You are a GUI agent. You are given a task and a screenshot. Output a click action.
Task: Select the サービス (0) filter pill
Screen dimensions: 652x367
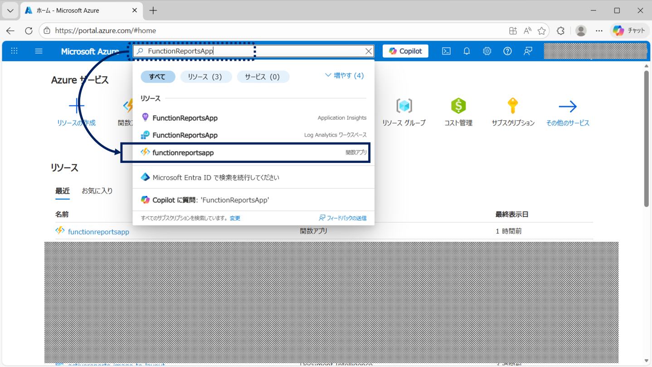(263, 77)
